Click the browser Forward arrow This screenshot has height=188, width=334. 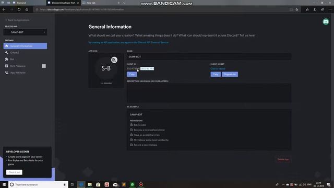click(11, 9)
